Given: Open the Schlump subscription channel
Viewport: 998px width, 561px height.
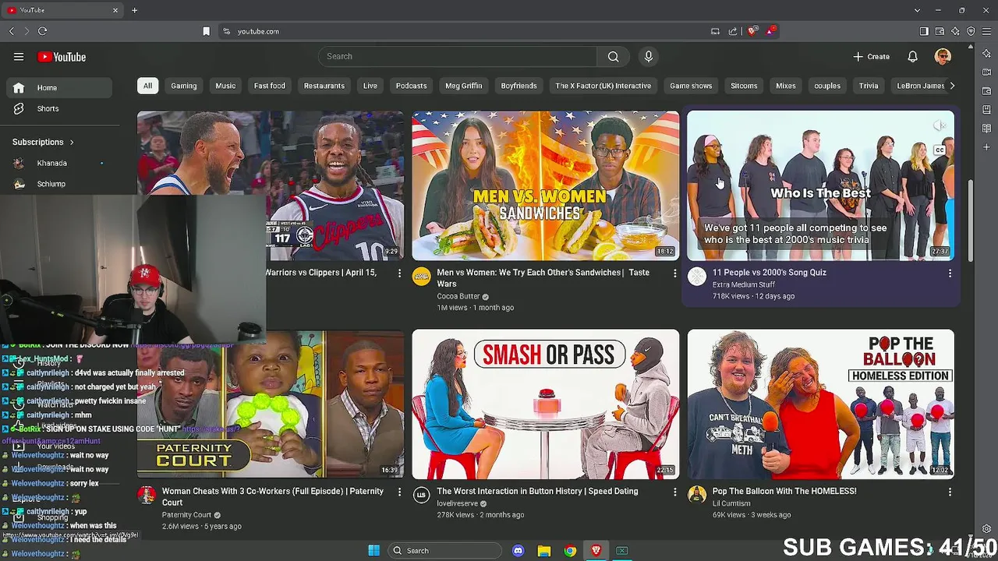Looking at the screenshot, I should pyautogui.click(x=51, y=185).
